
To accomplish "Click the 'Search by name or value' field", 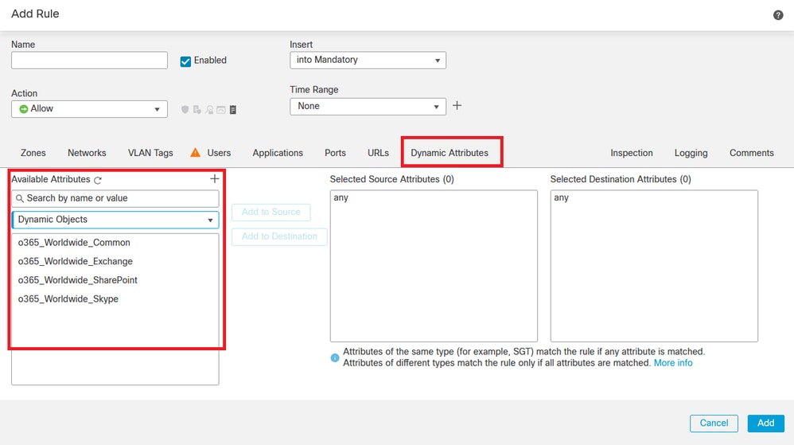I will (x=115, y=199).
